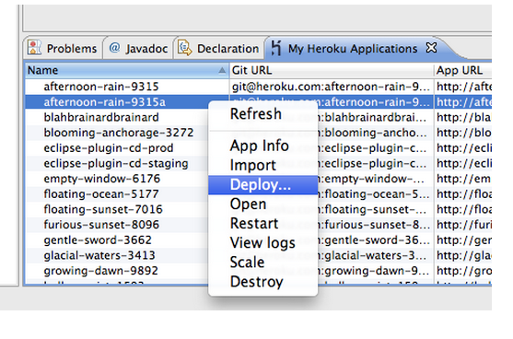Click Git URL cell ending furious-sunset-8...
The width and height of the screenshot is (513, 339).
[x=375, y=225]
